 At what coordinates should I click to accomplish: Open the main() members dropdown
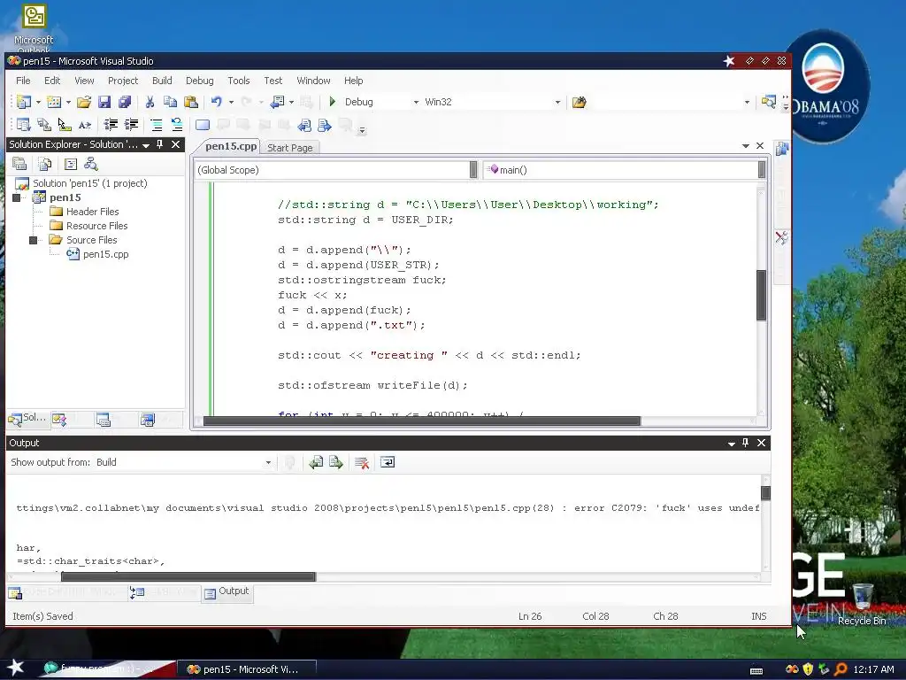[x=762, y=169]
